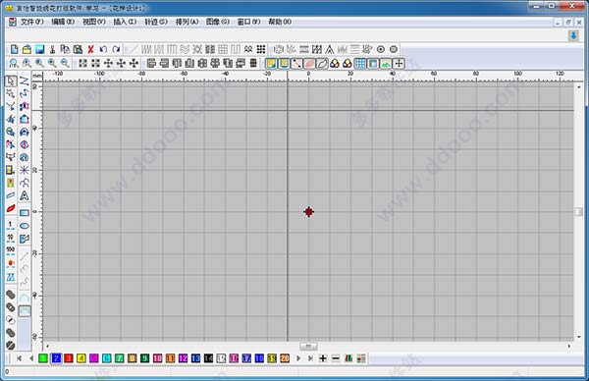Click the Undo arrow icon

[x=103, y=49]
